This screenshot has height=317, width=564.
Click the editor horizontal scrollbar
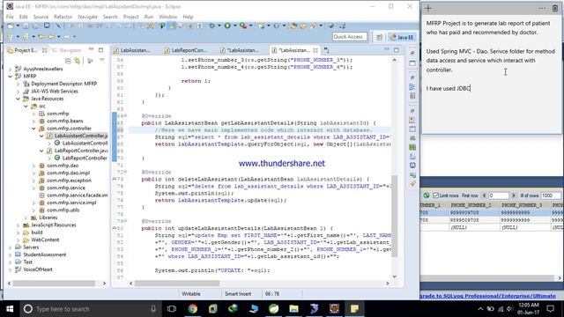pyautogui.click(x=177, y=284)
